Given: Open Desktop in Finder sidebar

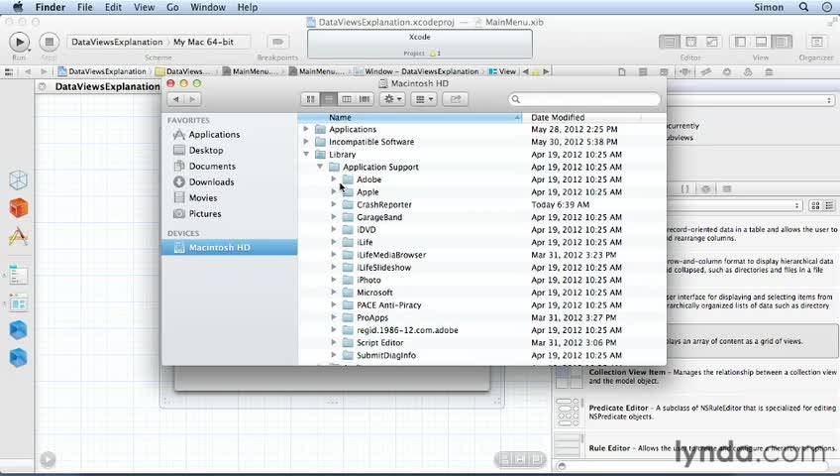Looking at the screenshot, I should tap(206, 151).
